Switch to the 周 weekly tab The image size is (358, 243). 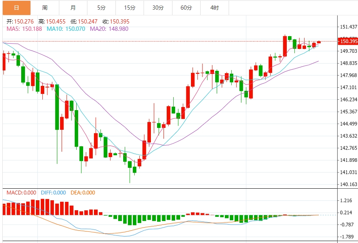(x=45, y=8)
